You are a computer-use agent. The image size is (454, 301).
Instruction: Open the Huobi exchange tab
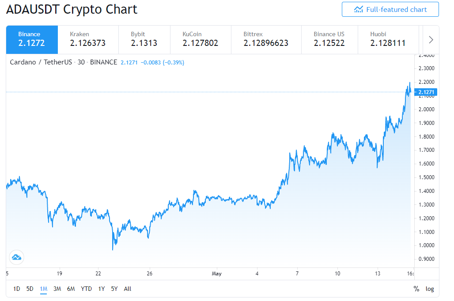[x=388, y=40]
